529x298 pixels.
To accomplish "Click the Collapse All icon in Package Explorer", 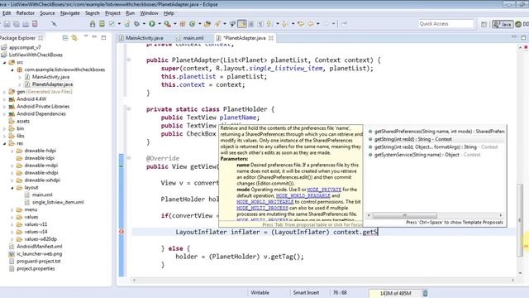I will pos(65,38).
